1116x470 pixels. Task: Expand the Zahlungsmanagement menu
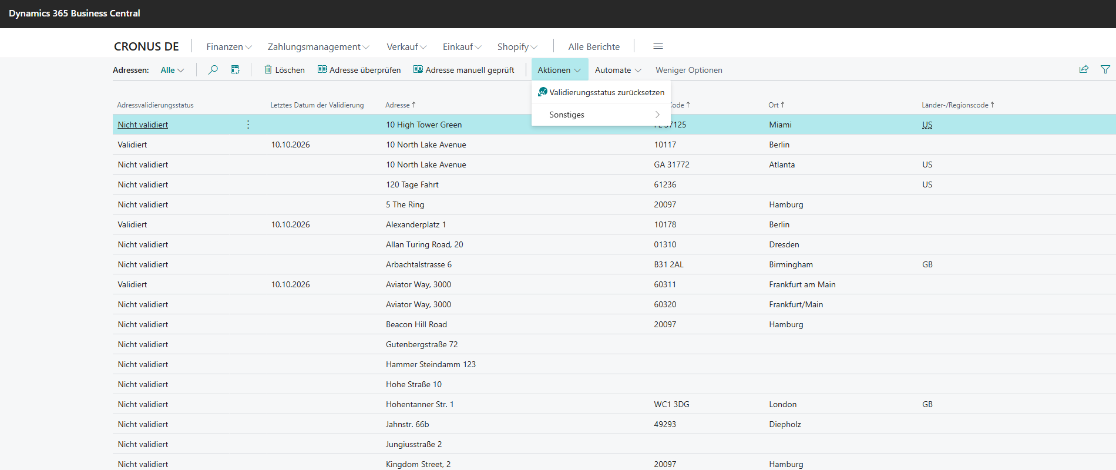click(318, 46)
